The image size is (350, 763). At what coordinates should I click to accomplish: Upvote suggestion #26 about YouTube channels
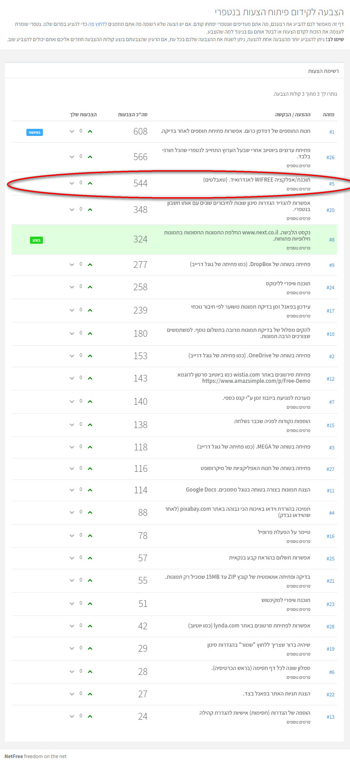[90, 157]
